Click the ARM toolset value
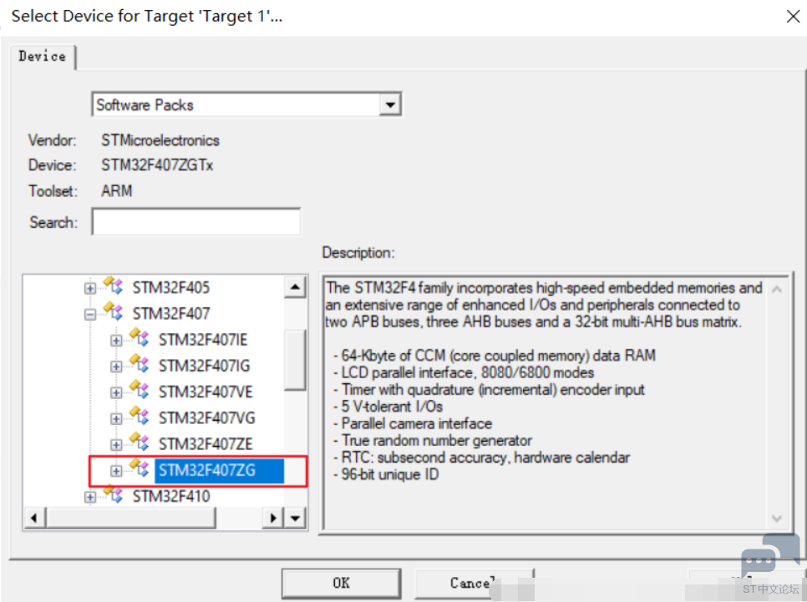 point(117,191)
